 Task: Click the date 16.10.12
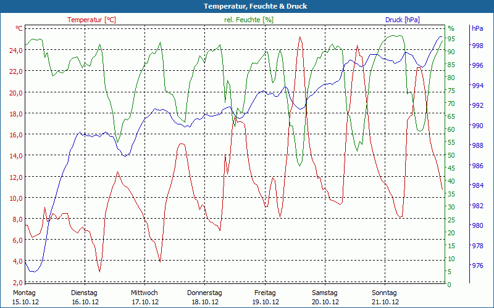click(85, 302)
